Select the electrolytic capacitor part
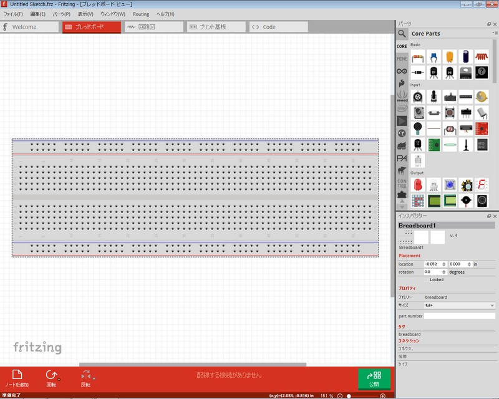The height and width of the screenshot is (399, 499). coord(465,57)
